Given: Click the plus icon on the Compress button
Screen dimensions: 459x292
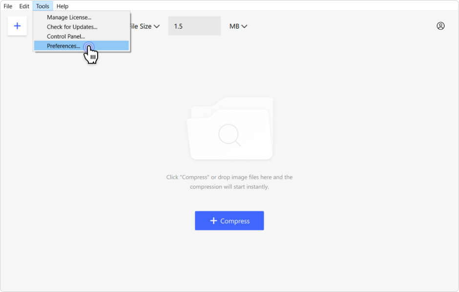Looking at the screenshot, I should tap(213, 221).
